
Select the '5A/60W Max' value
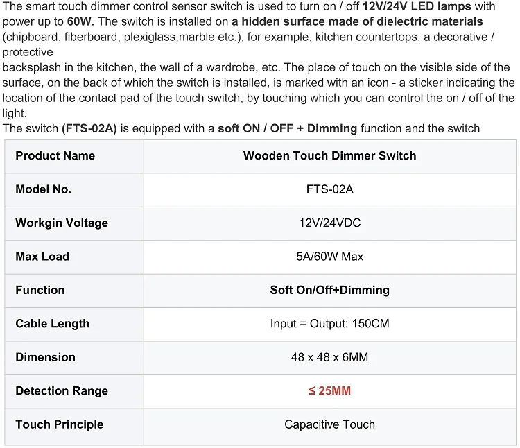coord(329,257)
